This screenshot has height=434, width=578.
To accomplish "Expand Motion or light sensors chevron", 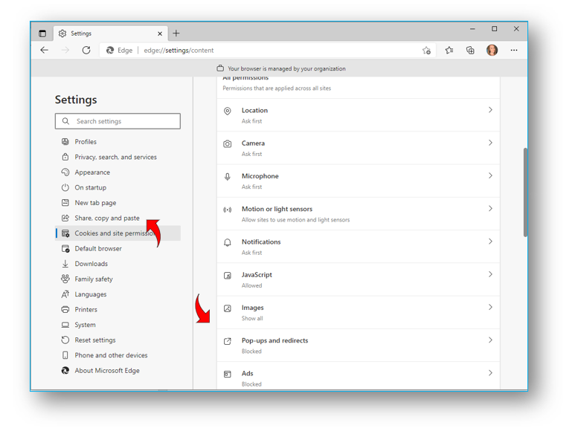I will (490, 208).
